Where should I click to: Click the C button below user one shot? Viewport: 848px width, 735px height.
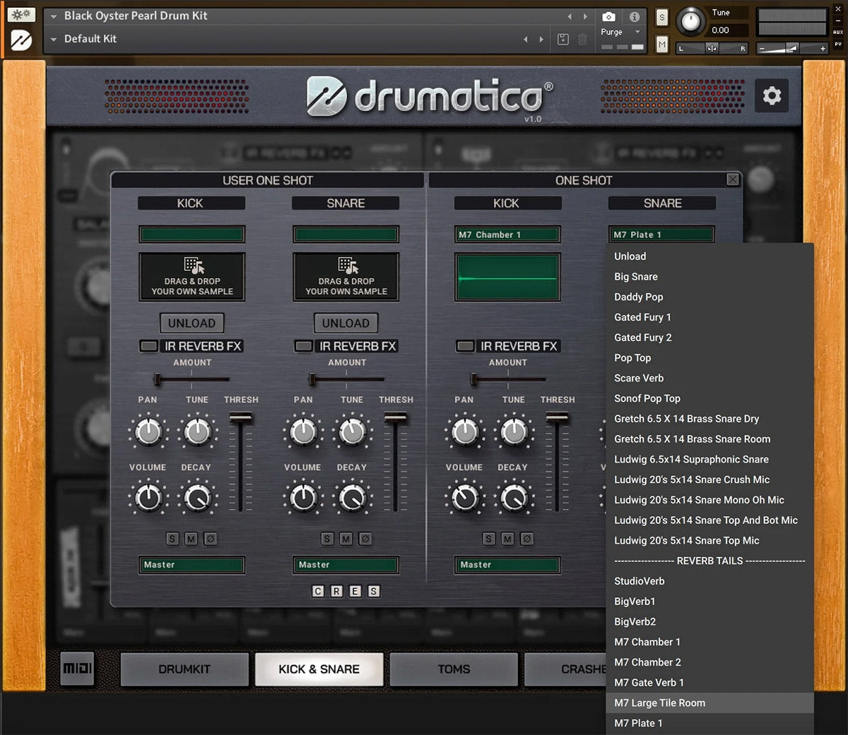tap(318, 591)
